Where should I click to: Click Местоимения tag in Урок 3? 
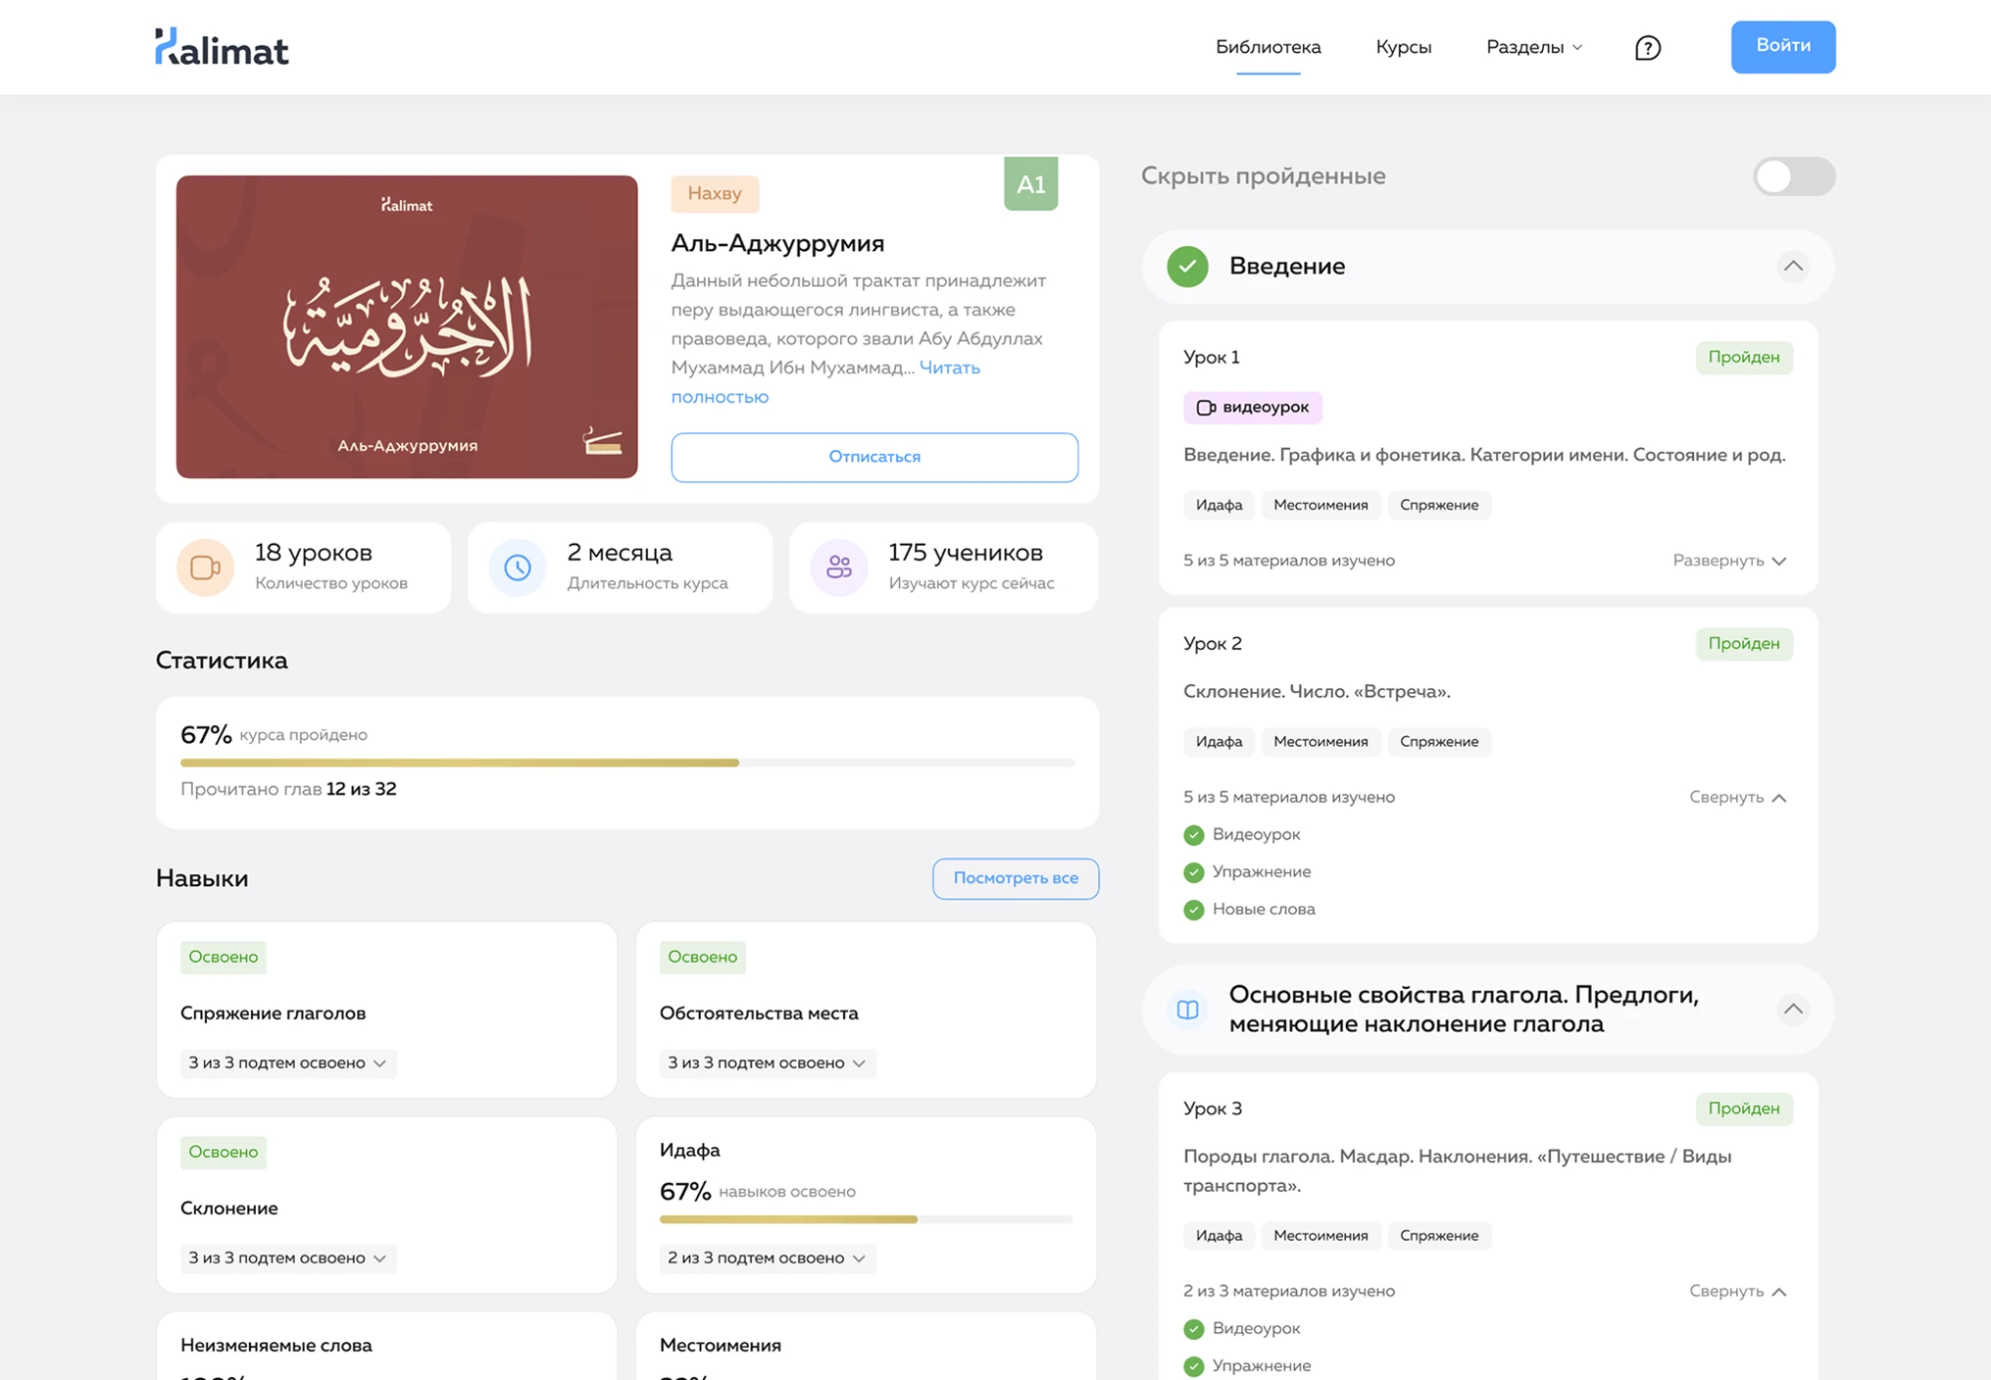click(1320, 1236)
